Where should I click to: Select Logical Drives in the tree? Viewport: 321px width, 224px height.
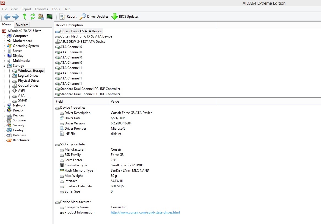coord(28,76)
